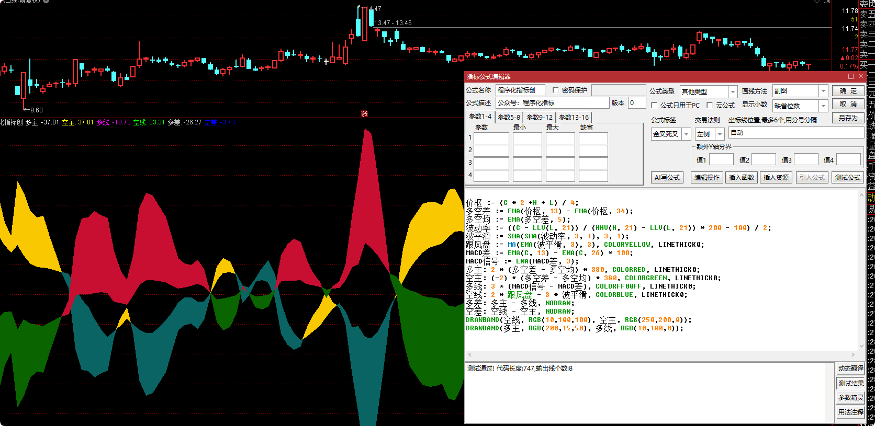
Task: Check the 公式只用于PC option
Action: click(654, 105)
